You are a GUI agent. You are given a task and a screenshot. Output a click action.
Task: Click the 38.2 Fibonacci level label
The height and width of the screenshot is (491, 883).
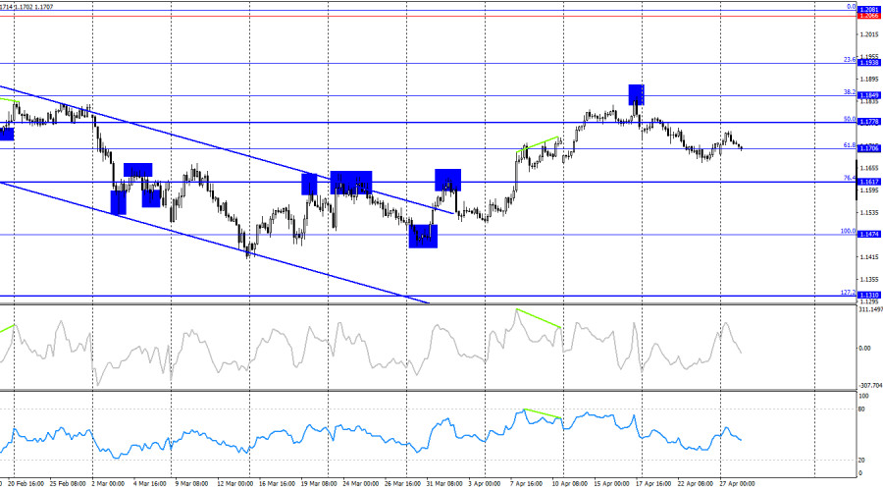850,92
